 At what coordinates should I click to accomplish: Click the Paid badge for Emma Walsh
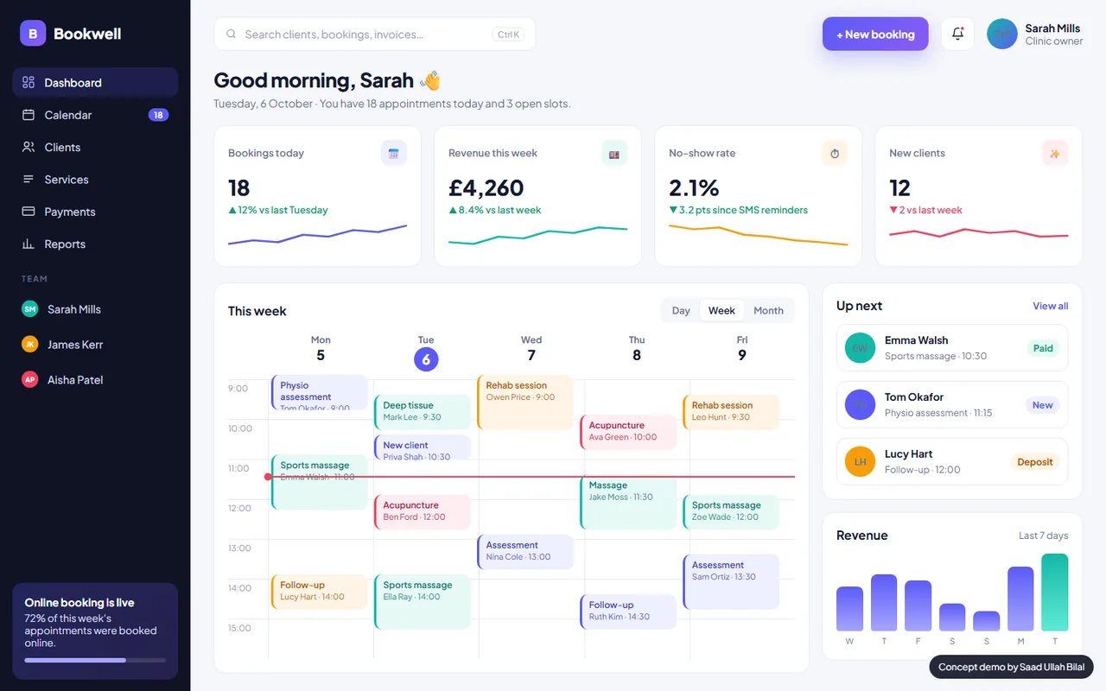[x=1043, y=348]
